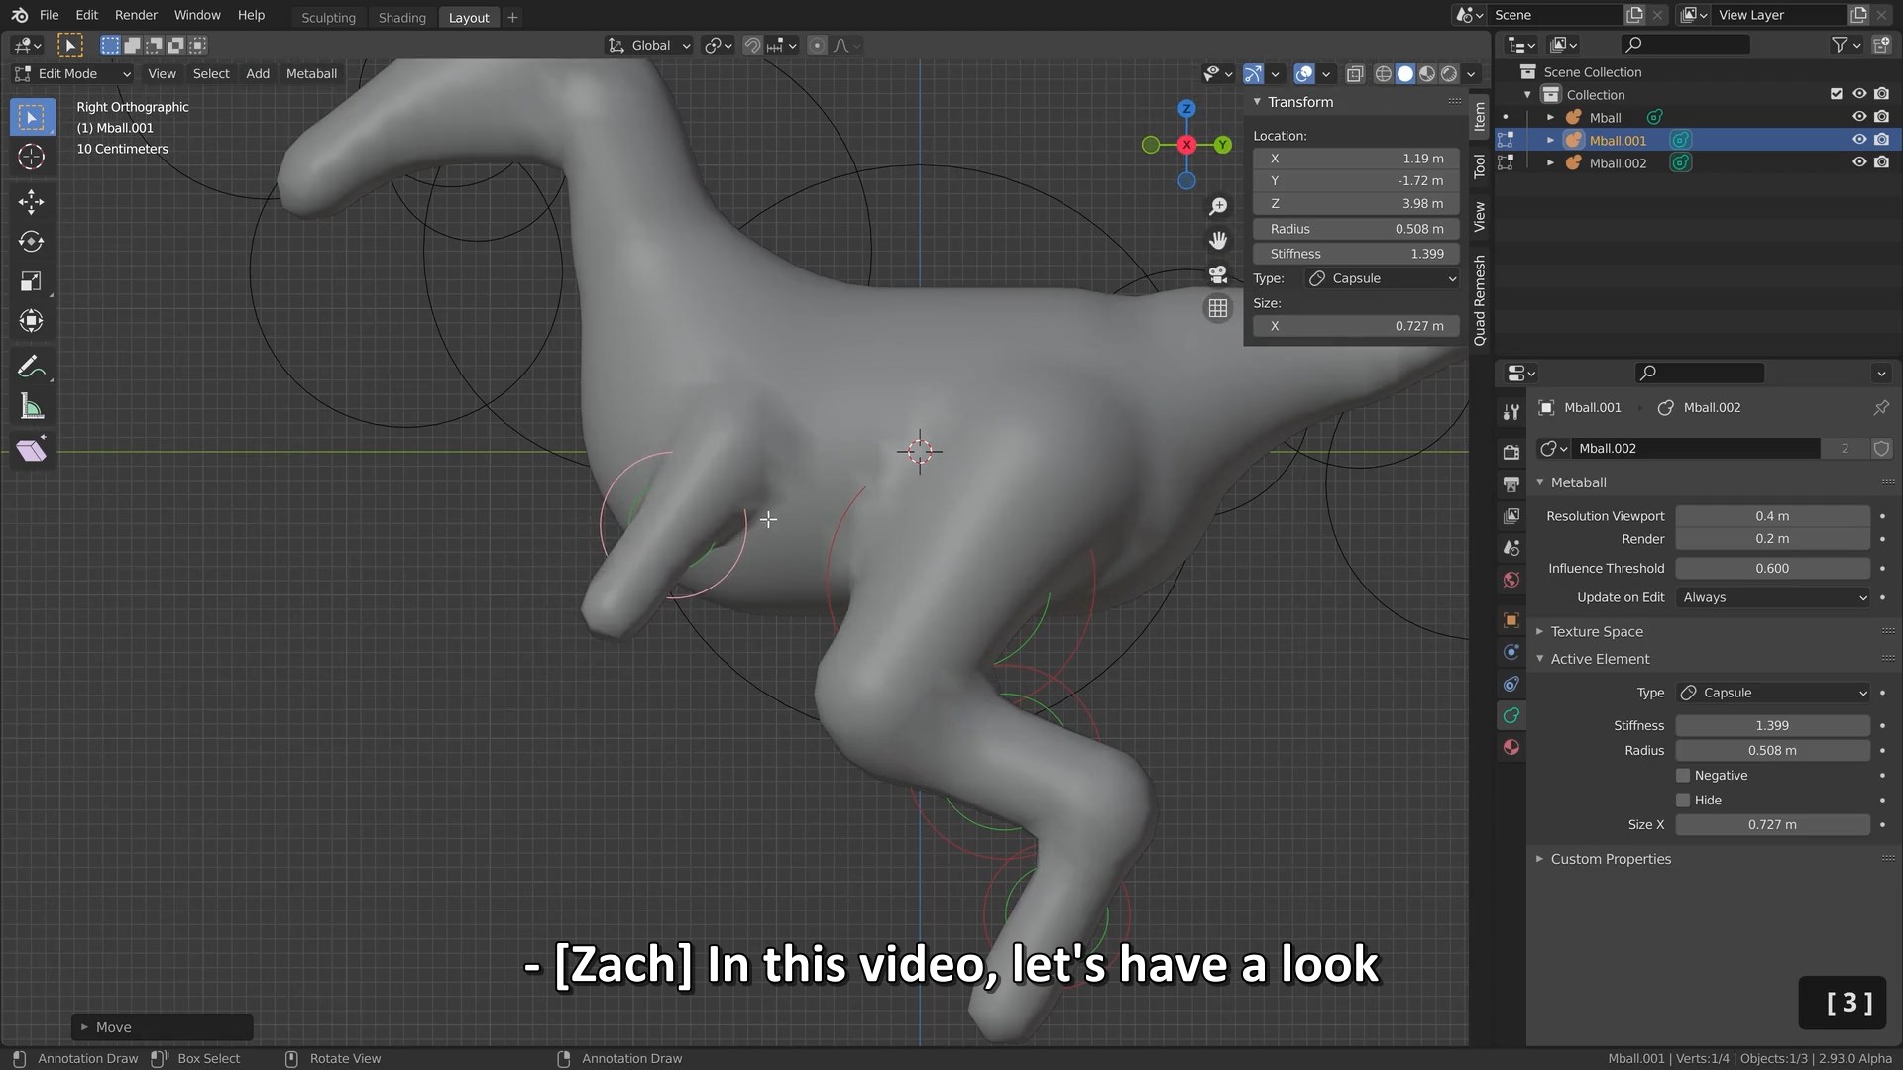This screenshot has height=1070, width=1903.
Task: Toggle snapping magnet button
Action: [752, 45]
